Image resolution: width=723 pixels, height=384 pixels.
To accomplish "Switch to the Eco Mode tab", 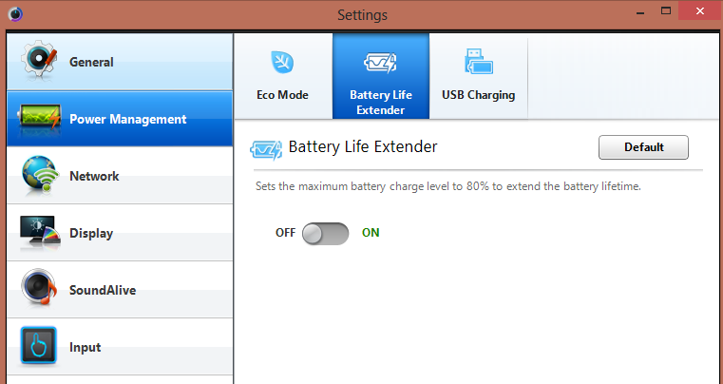I will coord(282,76).
